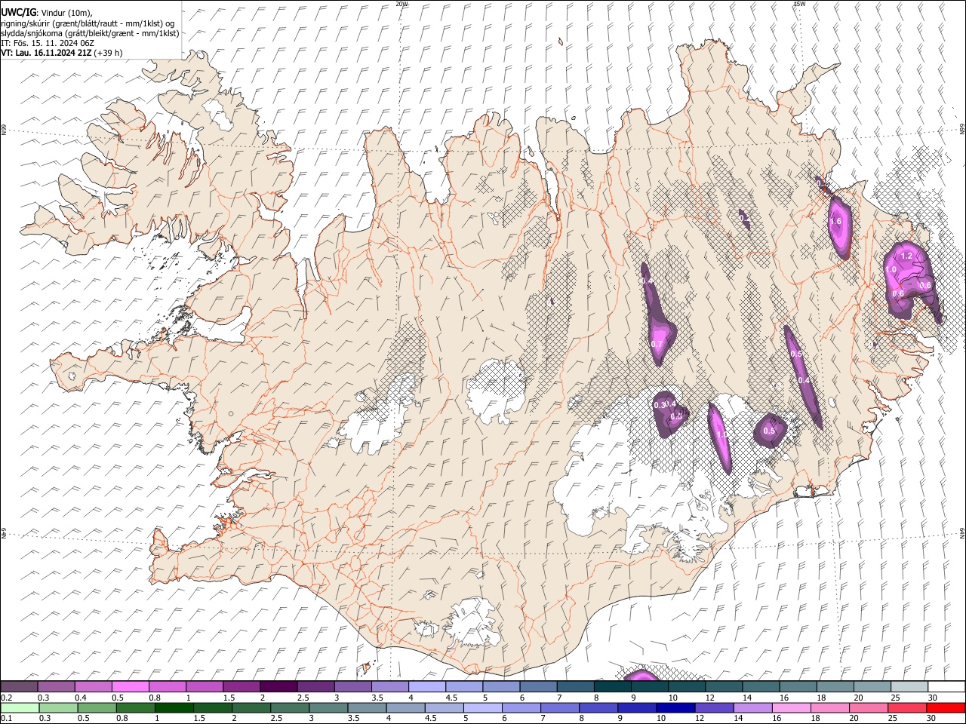Pick the gray-green 2.5–3 rain scale swatch

point(290,707)
